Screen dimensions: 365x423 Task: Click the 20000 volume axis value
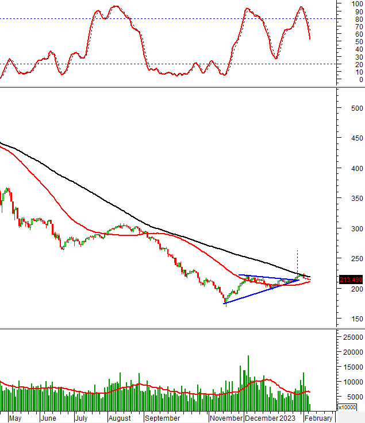(x=353, y=352)
